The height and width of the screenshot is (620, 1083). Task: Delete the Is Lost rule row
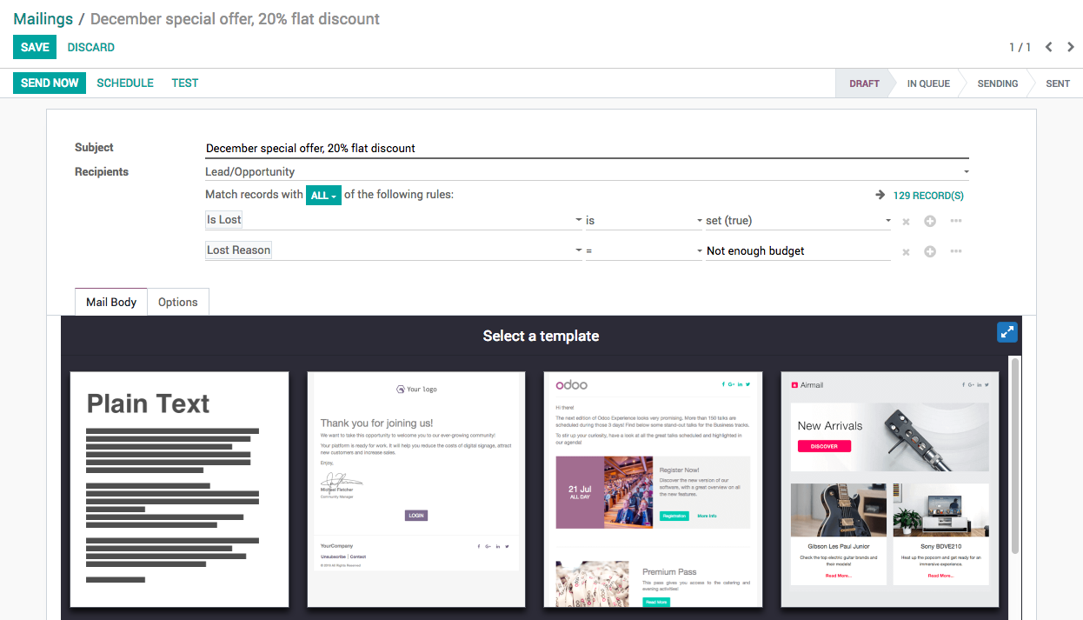906,222
